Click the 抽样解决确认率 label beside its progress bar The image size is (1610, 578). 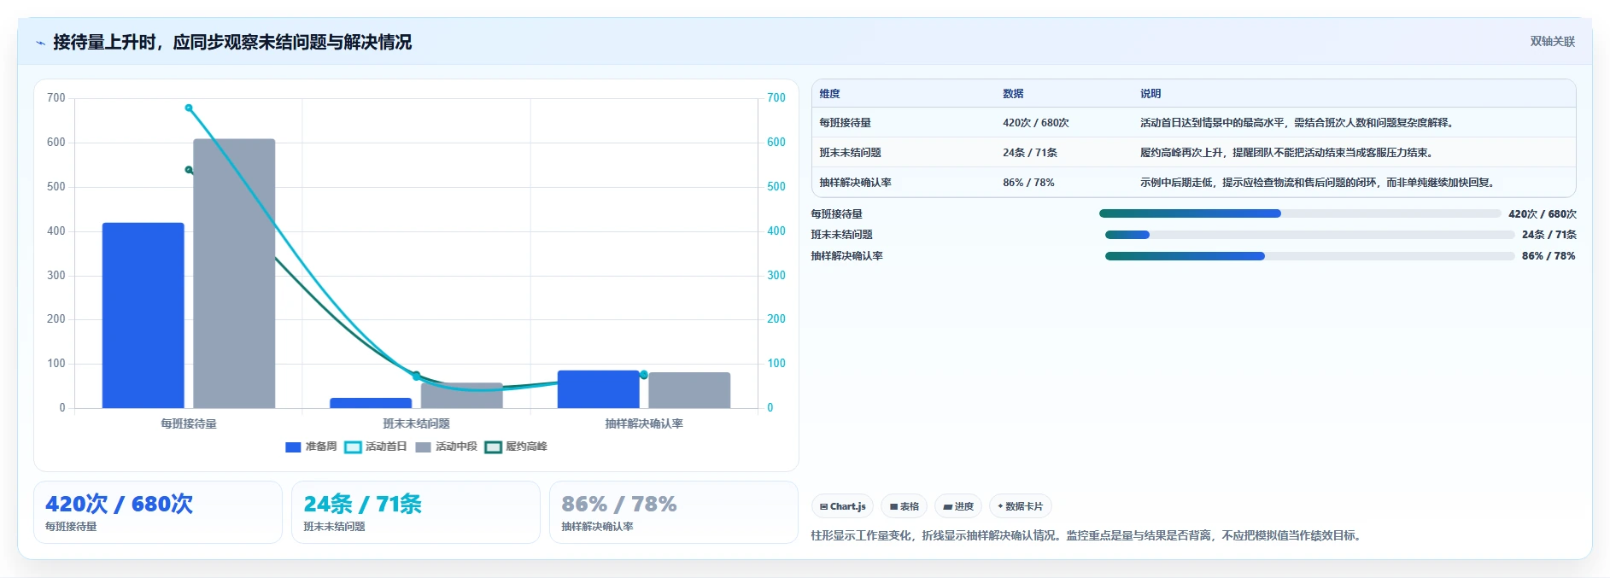pyautogui.click(x=846, y=256)
